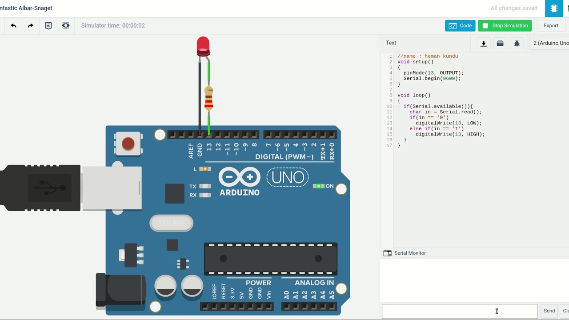Undo the last action
The width and height of the screenshot is (569, 320).
(13, 26)
